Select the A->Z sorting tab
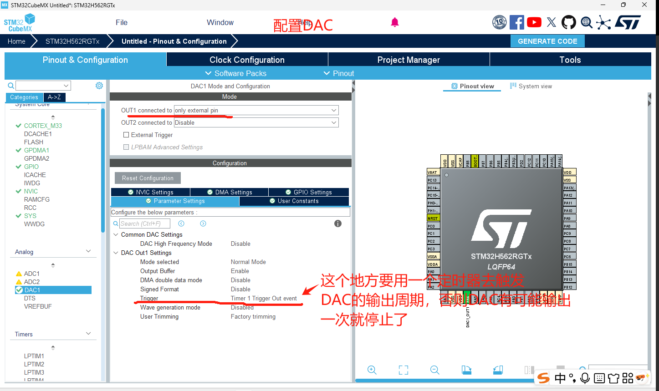 54,97
